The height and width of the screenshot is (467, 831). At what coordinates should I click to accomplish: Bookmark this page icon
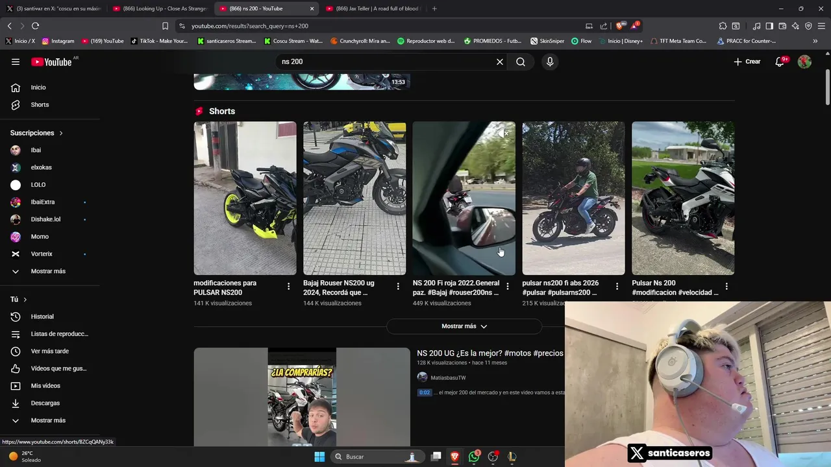coord(165,26)
